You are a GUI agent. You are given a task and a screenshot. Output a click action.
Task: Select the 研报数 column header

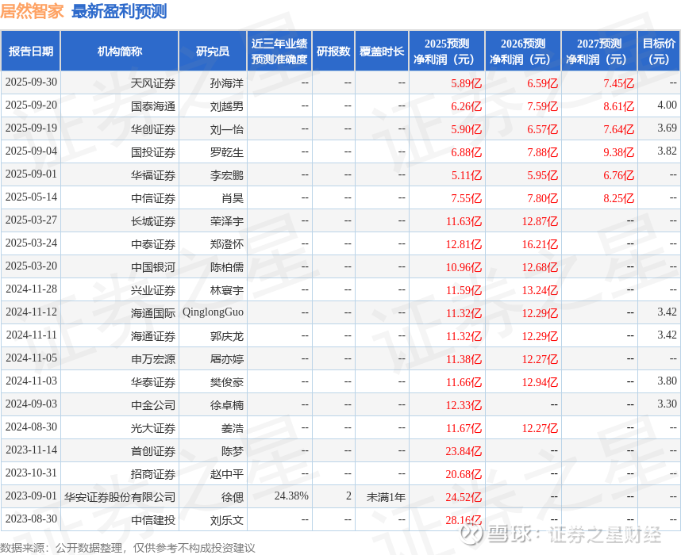pos(333,52)
